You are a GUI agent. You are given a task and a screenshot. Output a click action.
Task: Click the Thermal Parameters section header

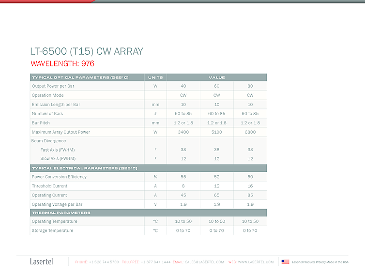tap(61, 213)
